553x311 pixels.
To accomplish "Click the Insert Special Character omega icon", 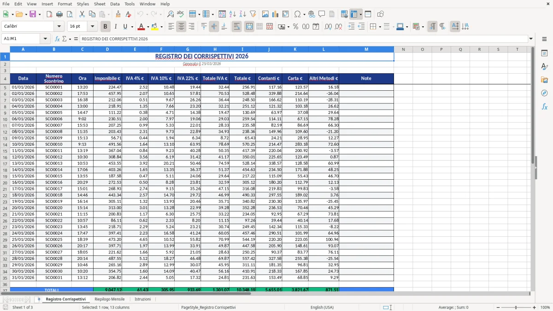I will [x=297, y=14].
